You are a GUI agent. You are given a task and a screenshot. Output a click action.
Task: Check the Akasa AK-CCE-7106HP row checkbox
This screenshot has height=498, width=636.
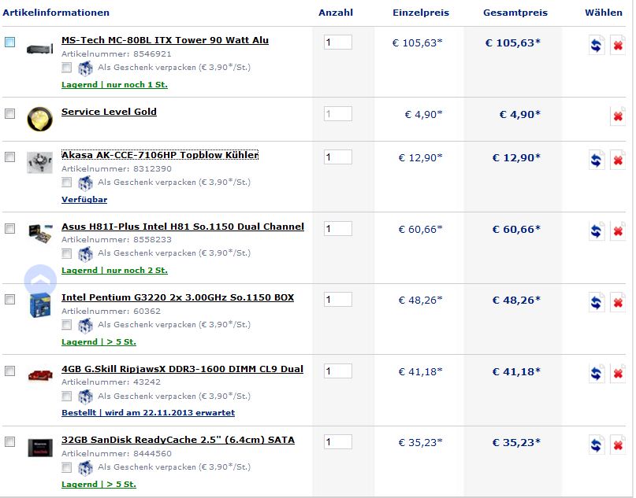pos(9,157)
